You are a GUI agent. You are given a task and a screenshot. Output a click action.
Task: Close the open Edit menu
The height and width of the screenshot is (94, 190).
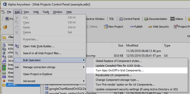tap(17, 12)
